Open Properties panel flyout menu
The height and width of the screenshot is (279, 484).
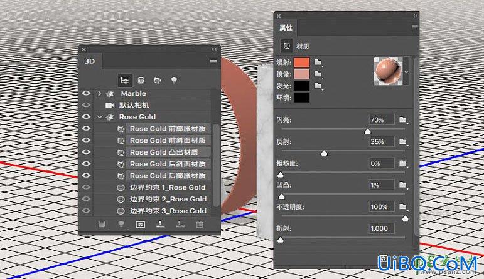click(415, 28)
